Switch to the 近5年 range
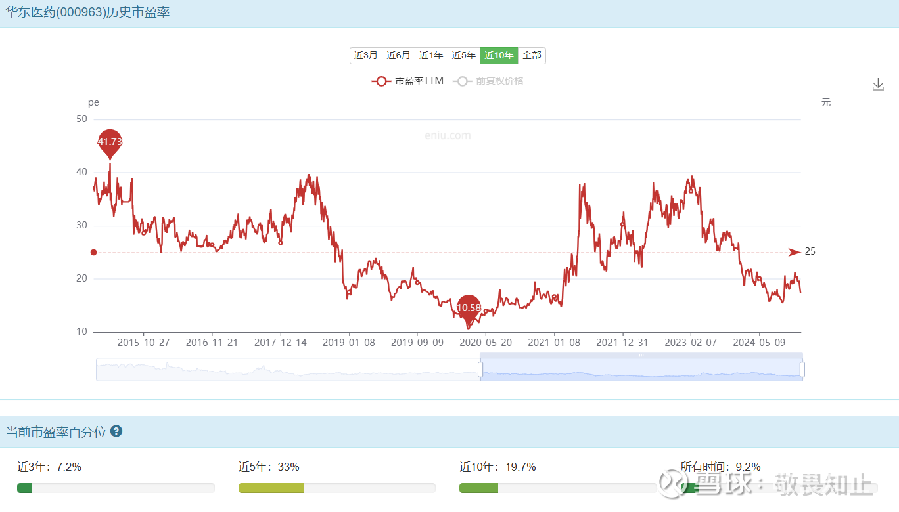The image size is (899, 512). point(464,56)
